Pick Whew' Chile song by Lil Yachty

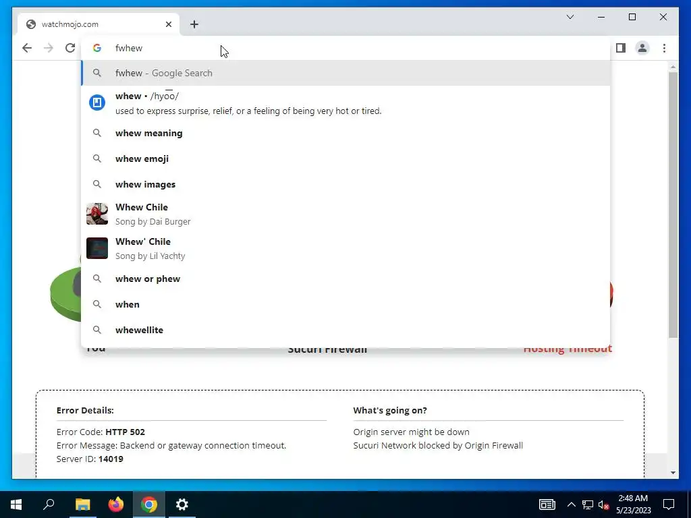point(346,248)
